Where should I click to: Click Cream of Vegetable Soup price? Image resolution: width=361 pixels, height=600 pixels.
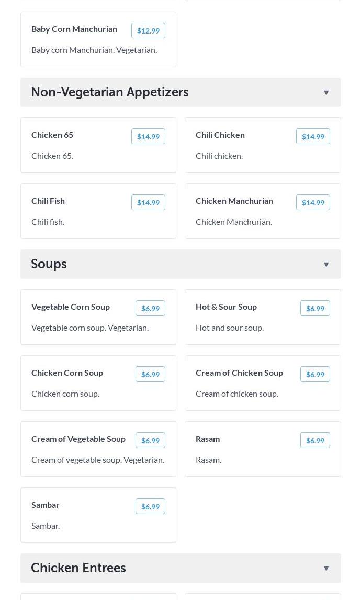pos(150,440)
